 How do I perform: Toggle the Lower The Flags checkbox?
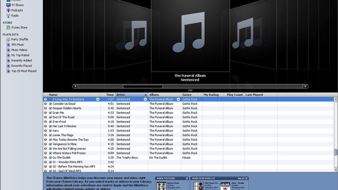tap(51, 135)
